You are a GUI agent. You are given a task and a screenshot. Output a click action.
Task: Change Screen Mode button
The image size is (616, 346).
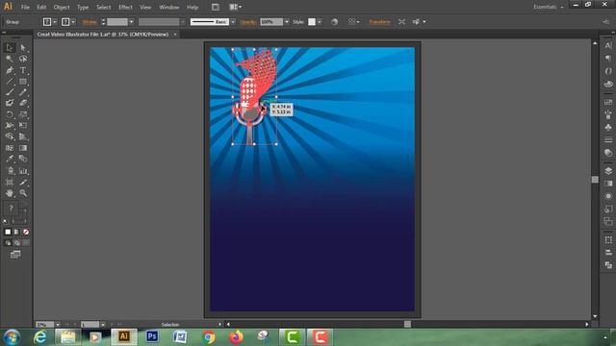click(x=15, y=255)
